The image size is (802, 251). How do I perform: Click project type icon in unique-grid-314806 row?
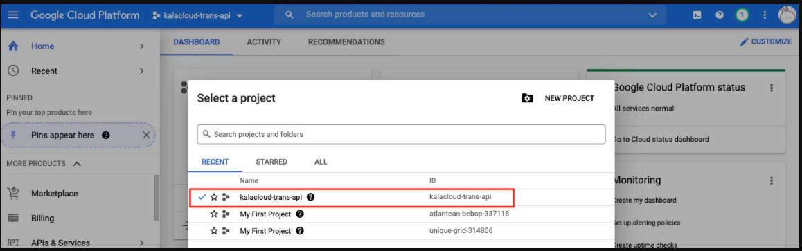click(226, 231)
